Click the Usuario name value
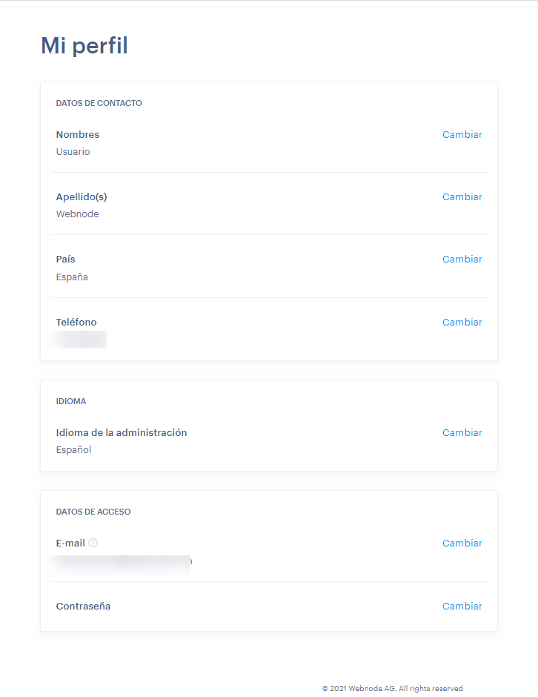The width and height of the screenshot is (538, 697). 73,152
